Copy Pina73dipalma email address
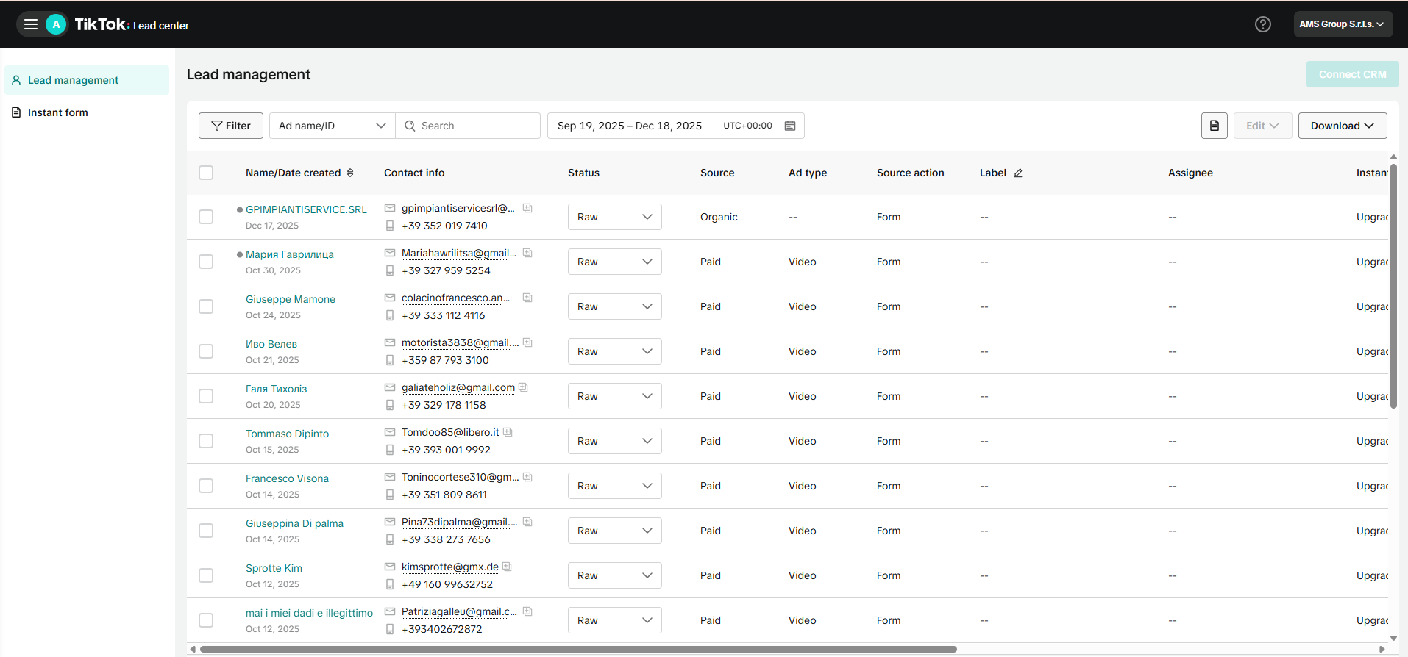The image size is (1408, 657). [527, 522]
